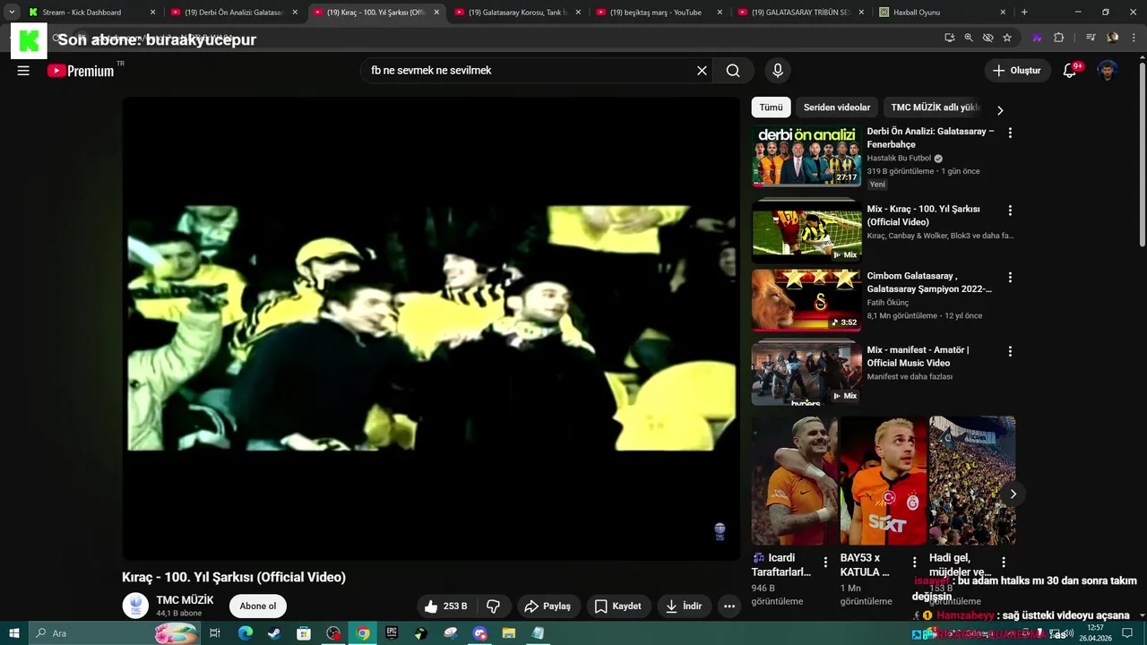Image resolution: width=1147 pixels, height=645 pixels.
Task: Click channel watermark in video corner
Action: (x=719, y=532)
